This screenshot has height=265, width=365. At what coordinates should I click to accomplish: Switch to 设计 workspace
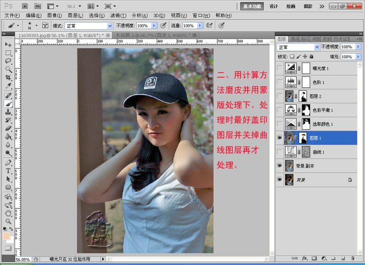coord(273,6)
